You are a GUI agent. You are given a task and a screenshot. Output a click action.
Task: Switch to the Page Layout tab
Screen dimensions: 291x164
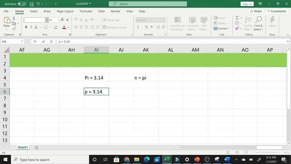[x=65, y=11]
